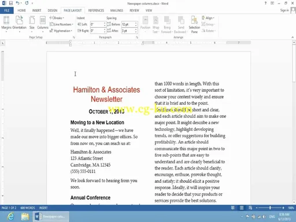This screenshot has width=296, height=222.
Task: Adjust the Spacing Before spinner arrows
Action: (x=136, y=24)
